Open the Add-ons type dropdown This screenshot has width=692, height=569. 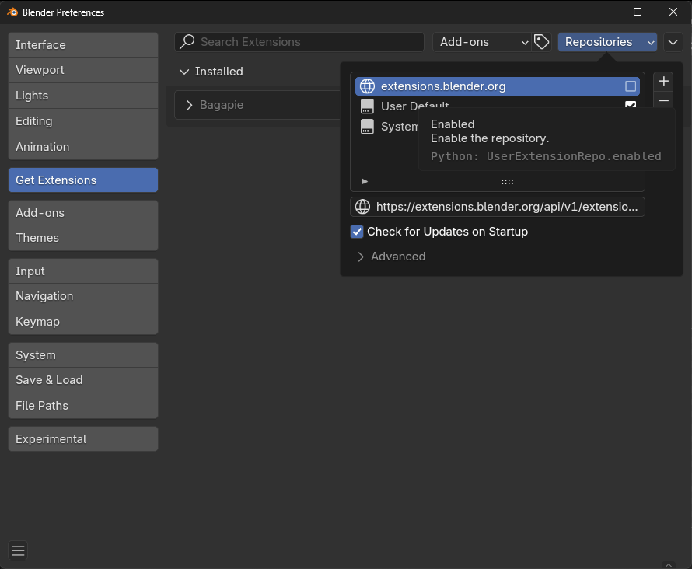pos(482,42)
